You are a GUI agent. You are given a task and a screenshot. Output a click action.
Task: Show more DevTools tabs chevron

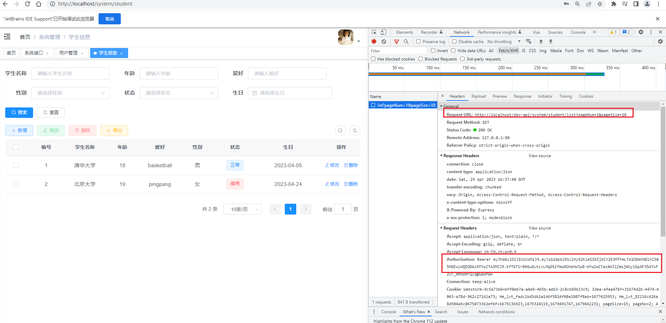tap(594, 32)
